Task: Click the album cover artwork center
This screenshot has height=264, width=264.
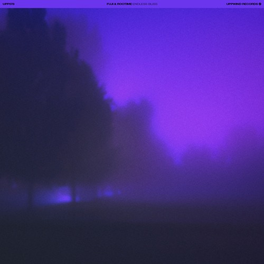Action: [132, 136]
